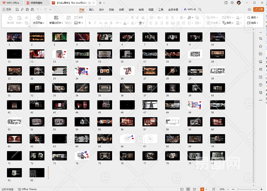This screenshot has width=267, height=191.
Task: Open the 文件 file menu dropdown
Action: coord(7,10)
